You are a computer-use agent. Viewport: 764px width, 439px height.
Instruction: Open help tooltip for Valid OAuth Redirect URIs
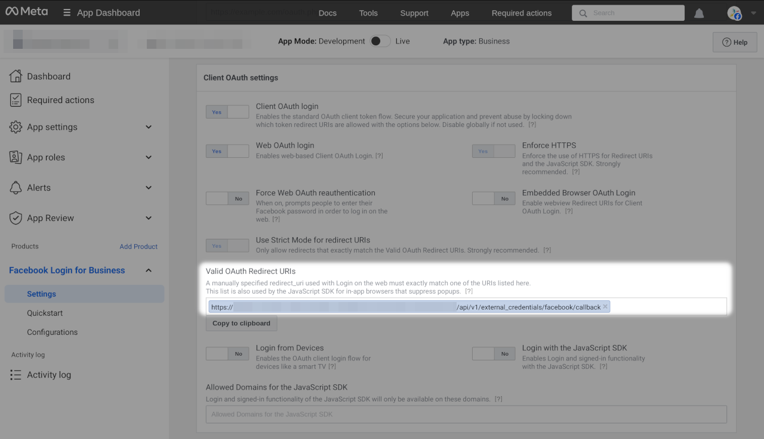[x=469, y=291]
